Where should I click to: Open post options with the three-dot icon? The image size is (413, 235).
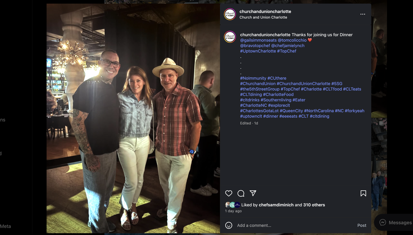click(363, 14)
